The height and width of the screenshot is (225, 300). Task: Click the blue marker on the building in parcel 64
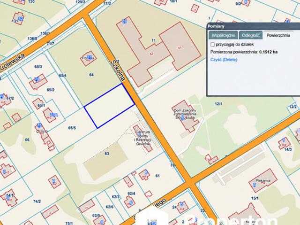click(x=90, y=57)
